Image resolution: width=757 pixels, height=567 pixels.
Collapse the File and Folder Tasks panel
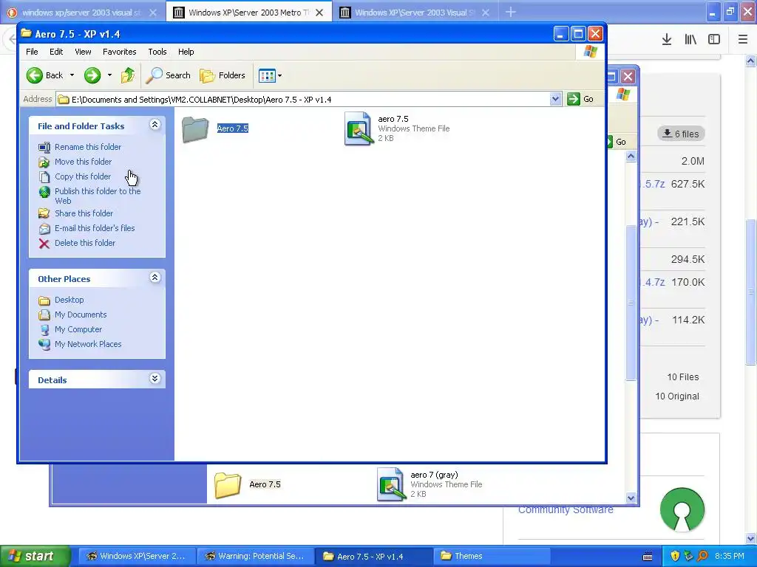155,125
